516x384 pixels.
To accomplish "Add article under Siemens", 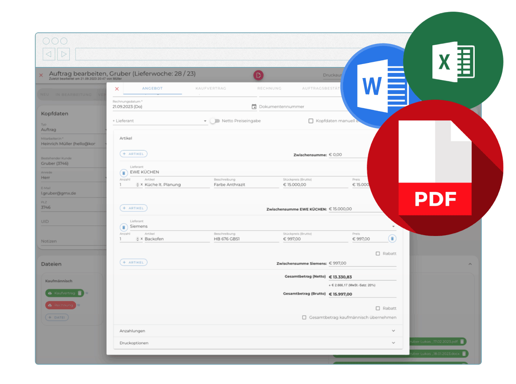I will pos(133,262).
